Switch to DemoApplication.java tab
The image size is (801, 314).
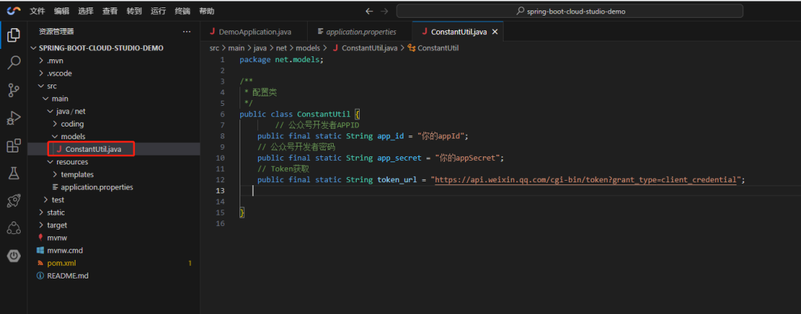(x=254, y=32)
